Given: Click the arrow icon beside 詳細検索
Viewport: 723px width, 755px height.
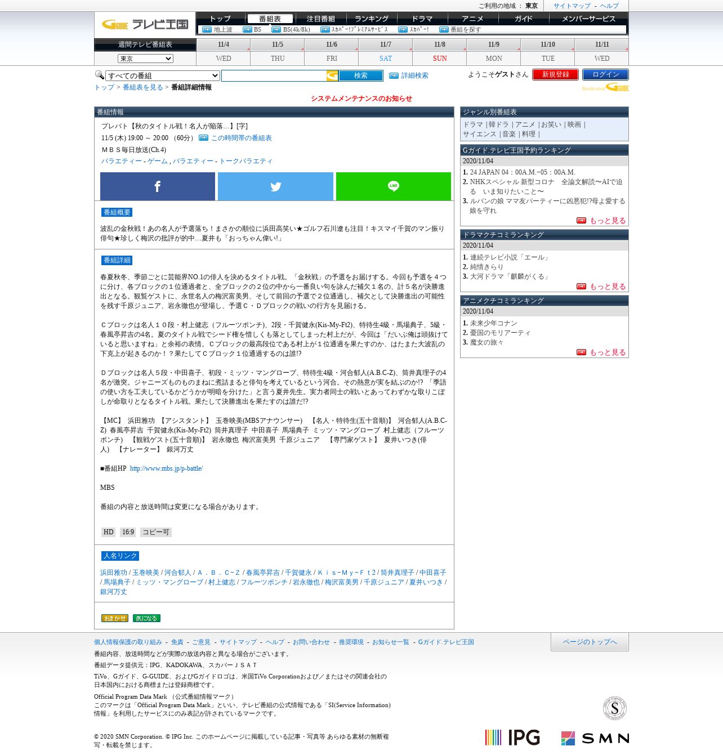Looking at the screenshot, I should coord(394,75).
